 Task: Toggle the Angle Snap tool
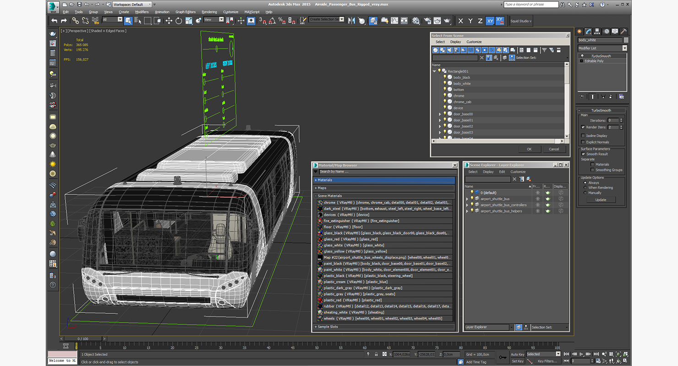click(272, 21)
